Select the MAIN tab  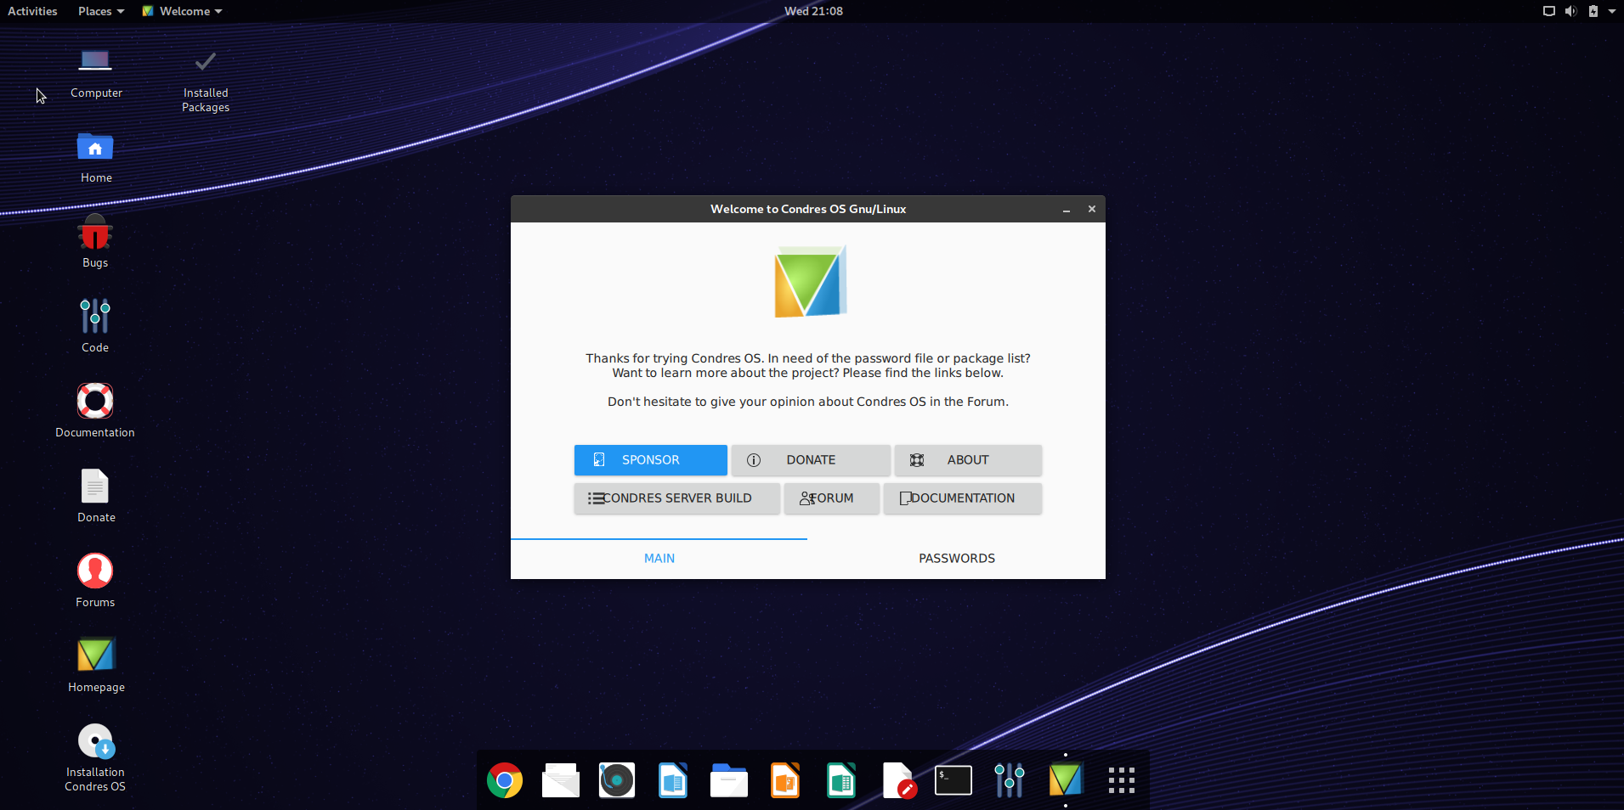click(x=659, y=558)
